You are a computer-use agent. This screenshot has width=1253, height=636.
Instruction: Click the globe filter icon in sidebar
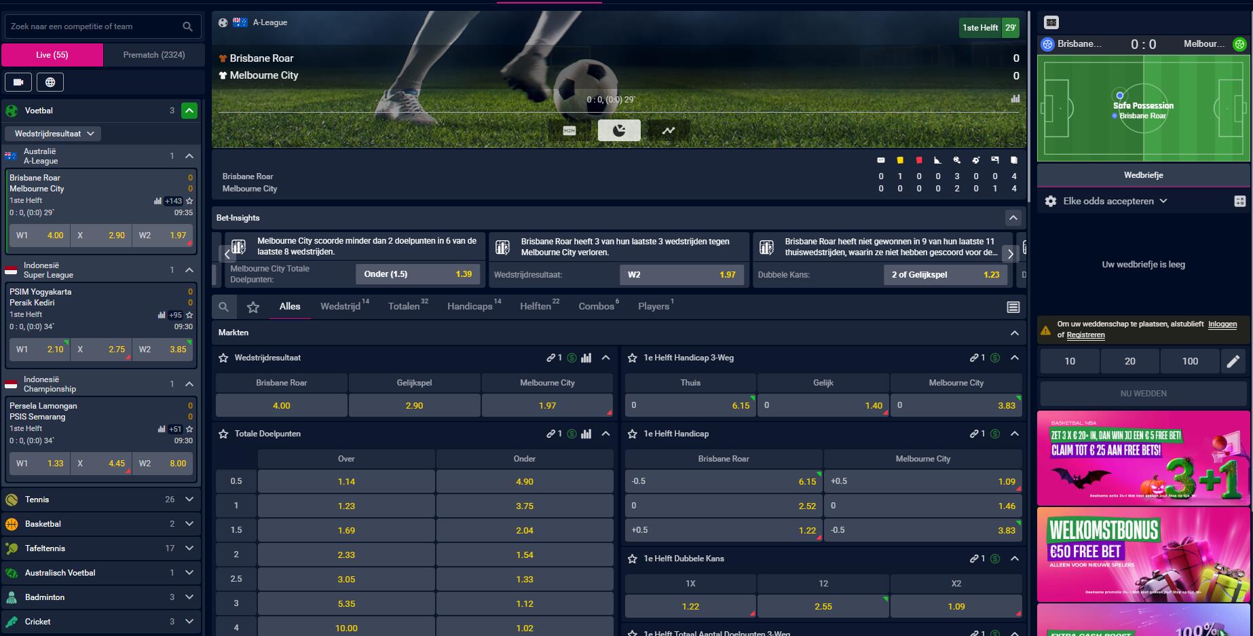coord(50,82)
